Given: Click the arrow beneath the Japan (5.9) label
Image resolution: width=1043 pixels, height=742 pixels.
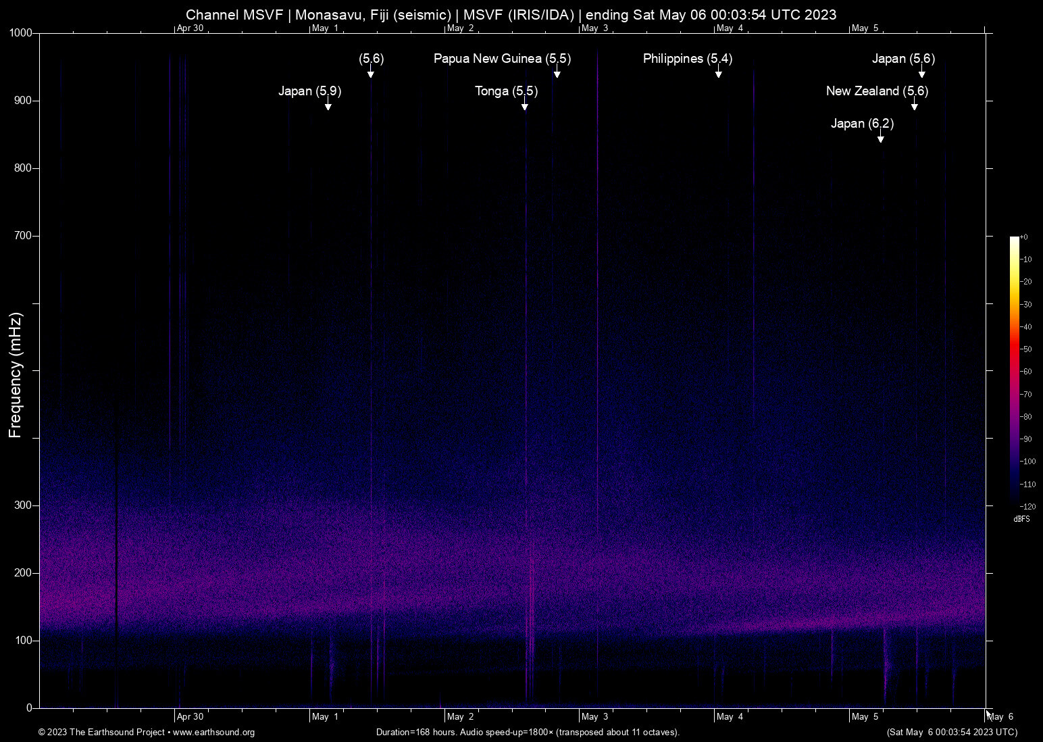Looking at the screenshot, I should click(328, 105).
